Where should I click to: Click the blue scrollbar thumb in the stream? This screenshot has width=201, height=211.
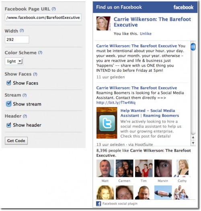pos(193,47)
